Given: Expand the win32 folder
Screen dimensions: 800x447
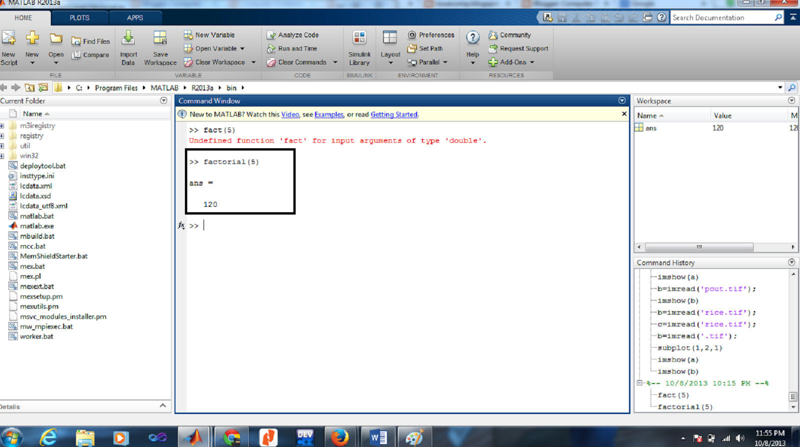Looking at the screenshot, I should point(2,156).
